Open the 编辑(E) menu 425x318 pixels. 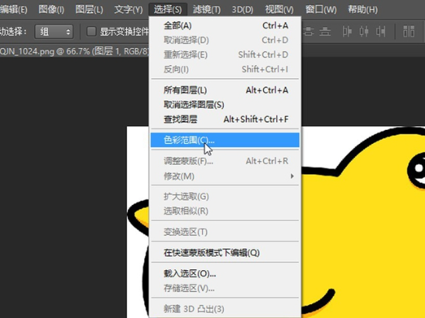[x=14, y=9]
